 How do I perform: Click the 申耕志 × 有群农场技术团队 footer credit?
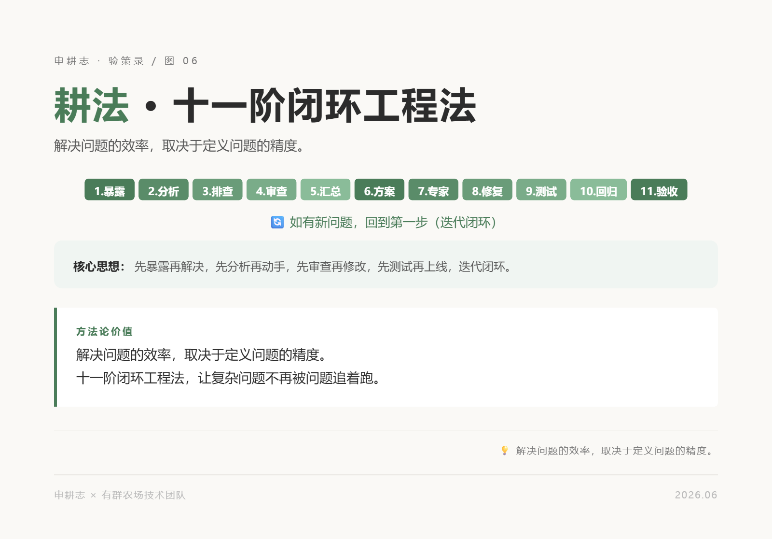click(120, 495)
